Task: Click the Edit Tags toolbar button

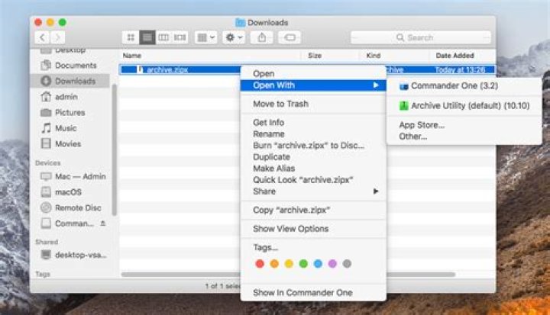Action: pyautogui.click(x=290, y=37)
